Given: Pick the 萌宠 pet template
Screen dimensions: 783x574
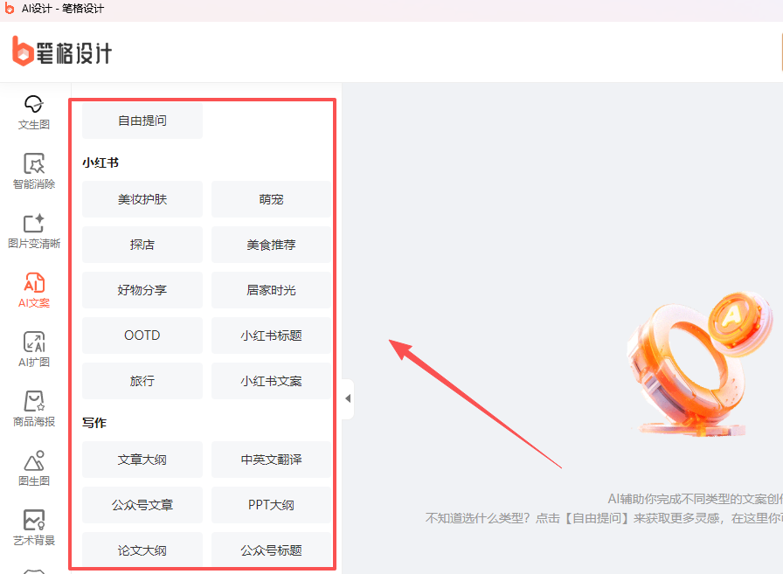Looking at the screenshot, I should pos(271,199).
